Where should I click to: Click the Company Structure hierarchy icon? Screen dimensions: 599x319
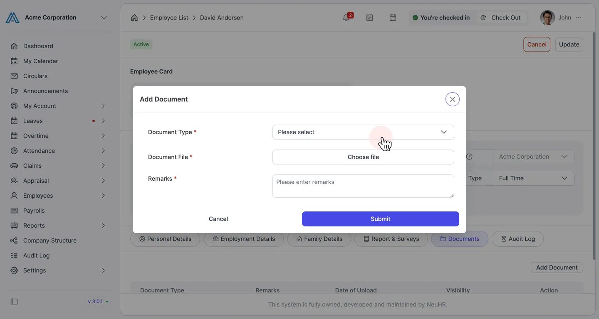(14, 240)
